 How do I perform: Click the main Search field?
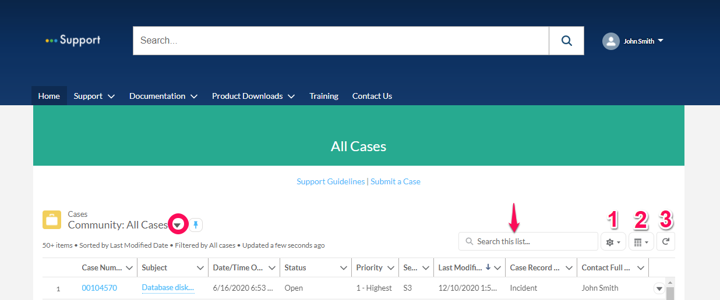[x=341, y=41]
